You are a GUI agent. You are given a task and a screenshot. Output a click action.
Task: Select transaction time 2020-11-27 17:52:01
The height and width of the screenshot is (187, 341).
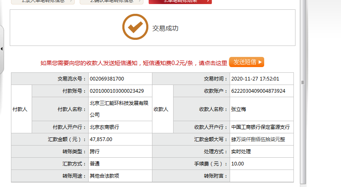click(255, 79)
